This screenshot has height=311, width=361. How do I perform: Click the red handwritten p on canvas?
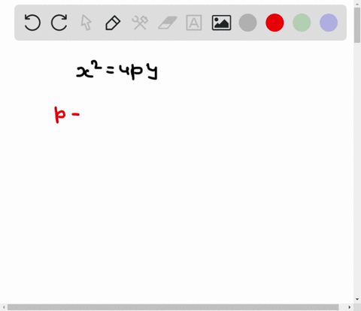[60, 115]
